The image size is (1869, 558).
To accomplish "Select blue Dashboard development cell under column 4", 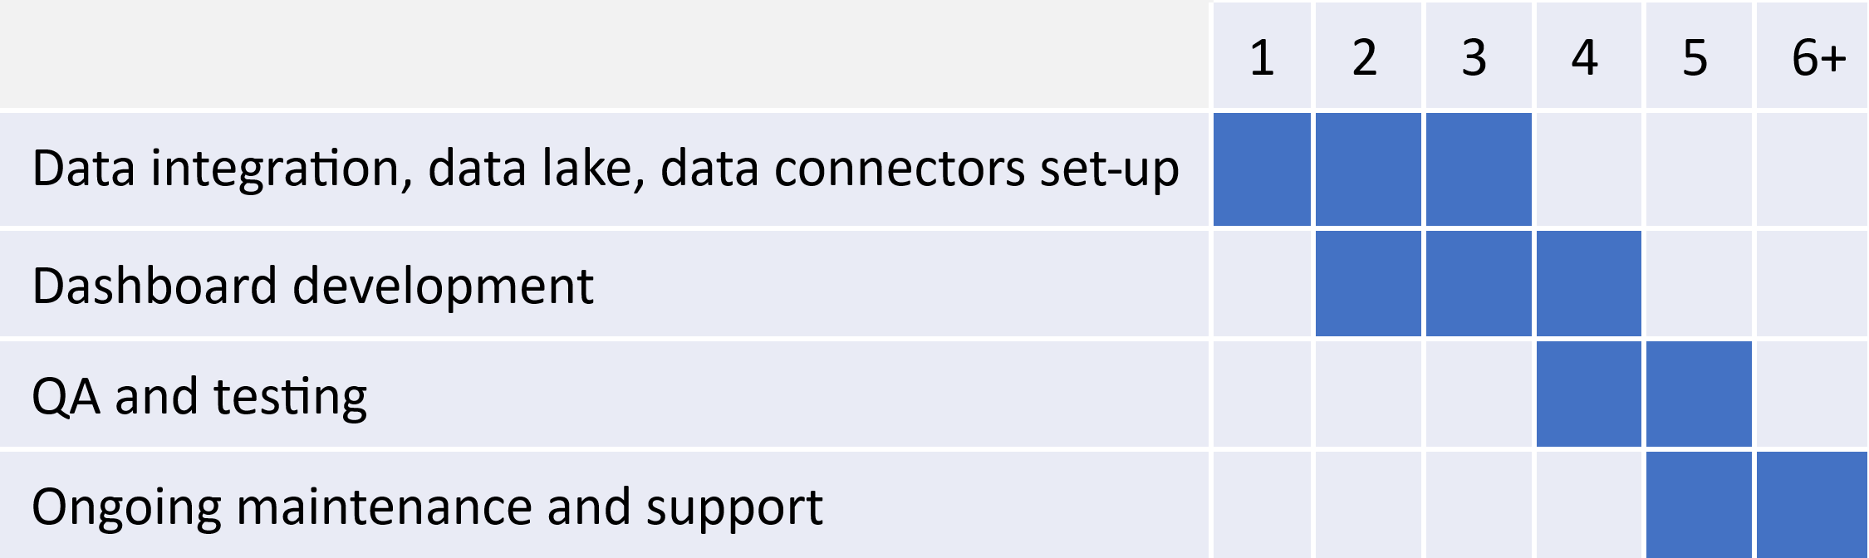I will (1589, 283).
